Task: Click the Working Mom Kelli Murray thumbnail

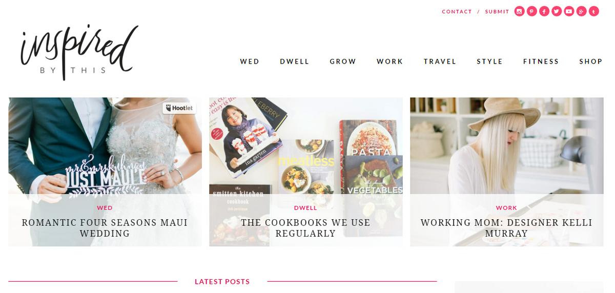Action: pos(506,172)
